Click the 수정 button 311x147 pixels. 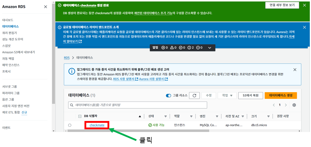(x=209, y=95)
